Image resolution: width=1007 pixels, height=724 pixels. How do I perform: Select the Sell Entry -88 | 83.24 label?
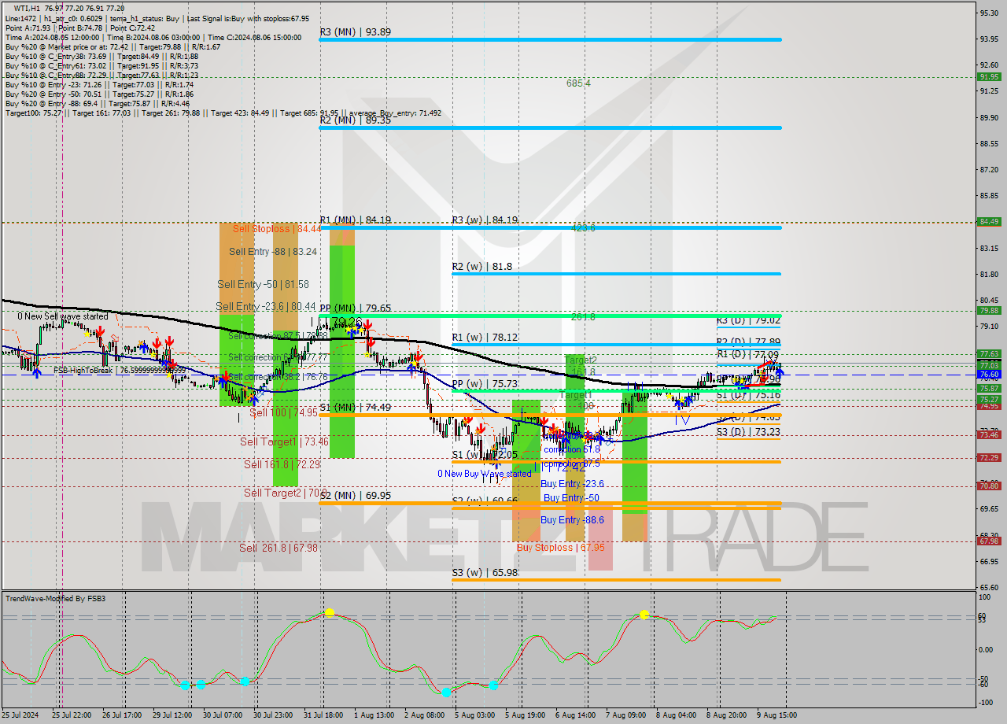pyautogui.click(x=273, y=252)
